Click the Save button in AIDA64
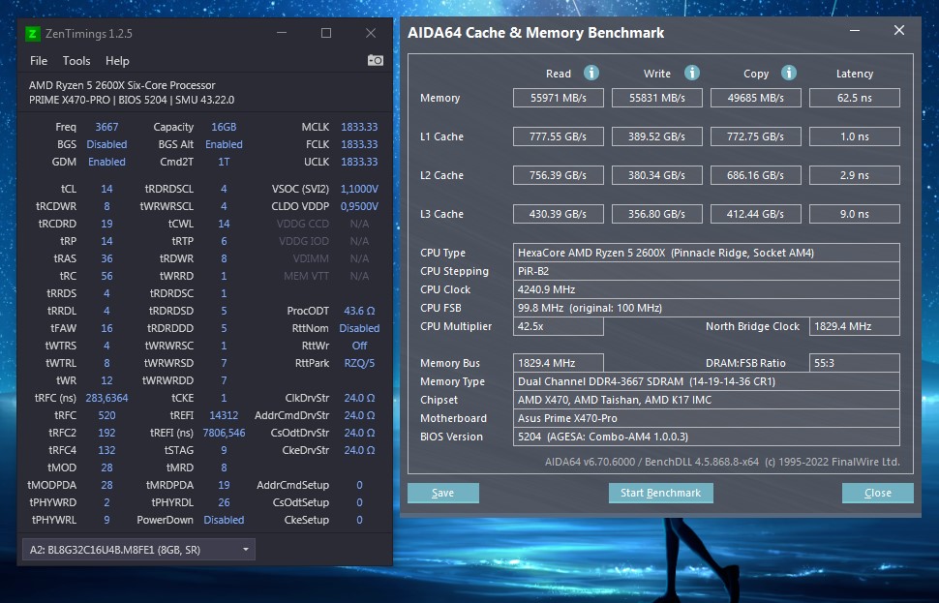 click(x=443, y=493)
